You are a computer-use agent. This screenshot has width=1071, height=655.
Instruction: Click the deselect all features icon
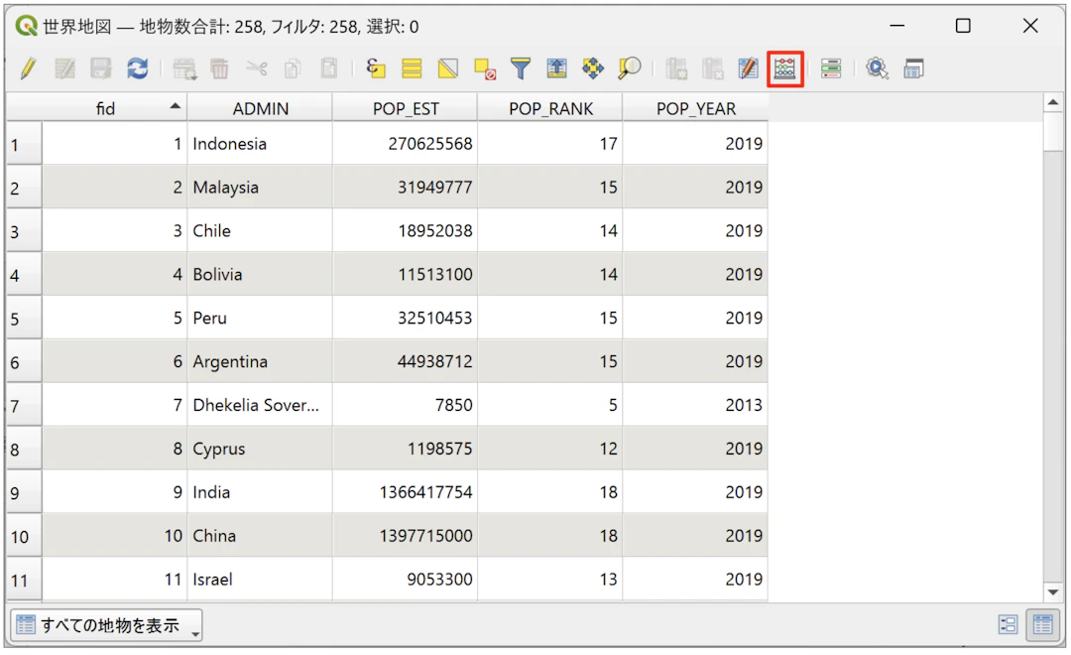(x=484, y=68)
